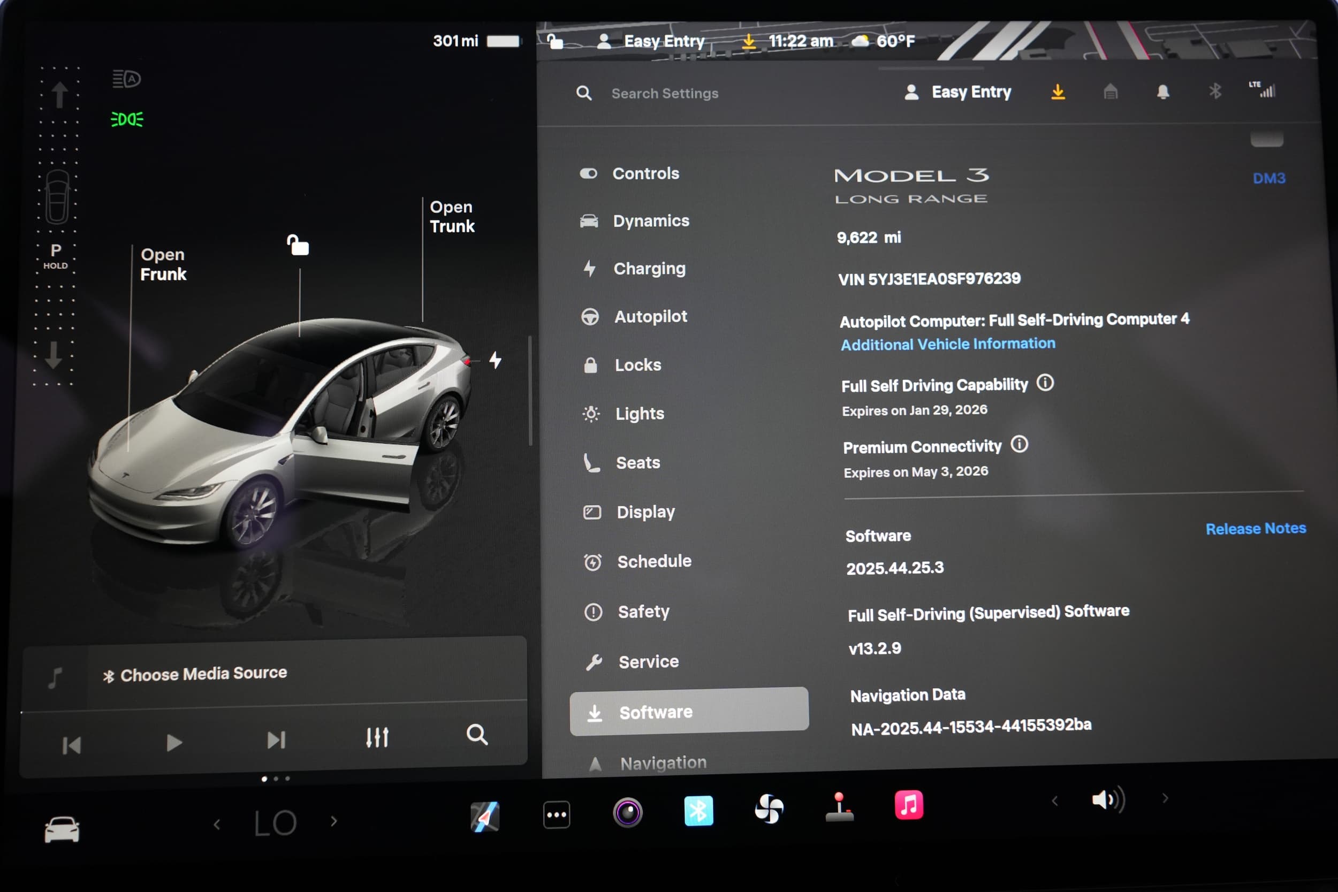Open the Autopilot settings section
This screenshot has height=892, width=1338.
click(650, 316)
